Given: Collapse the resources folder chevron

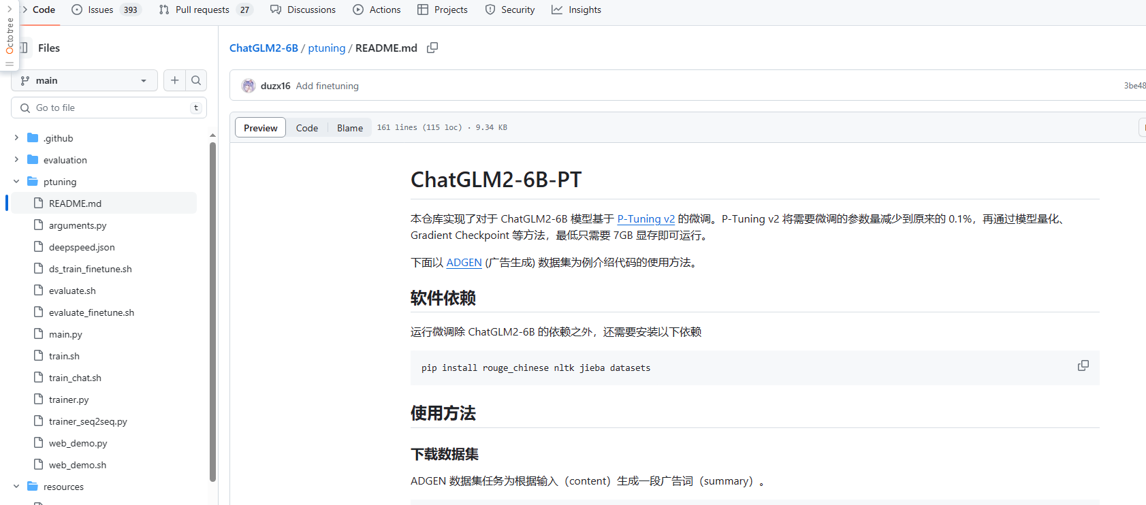Looking at the screenshot, I should coord(16,487).
